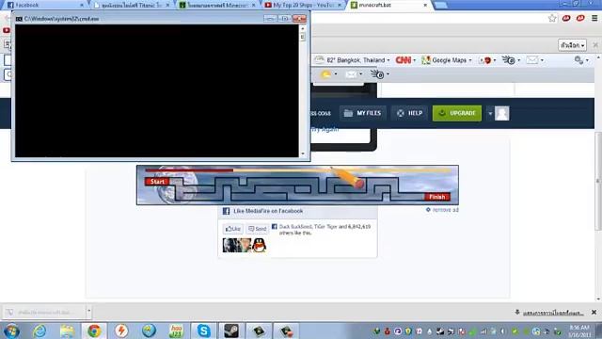Image resolution: width=602 pixels, height=339 pixels.
Task: Switch to the Titanic tab
Action: 131,5
